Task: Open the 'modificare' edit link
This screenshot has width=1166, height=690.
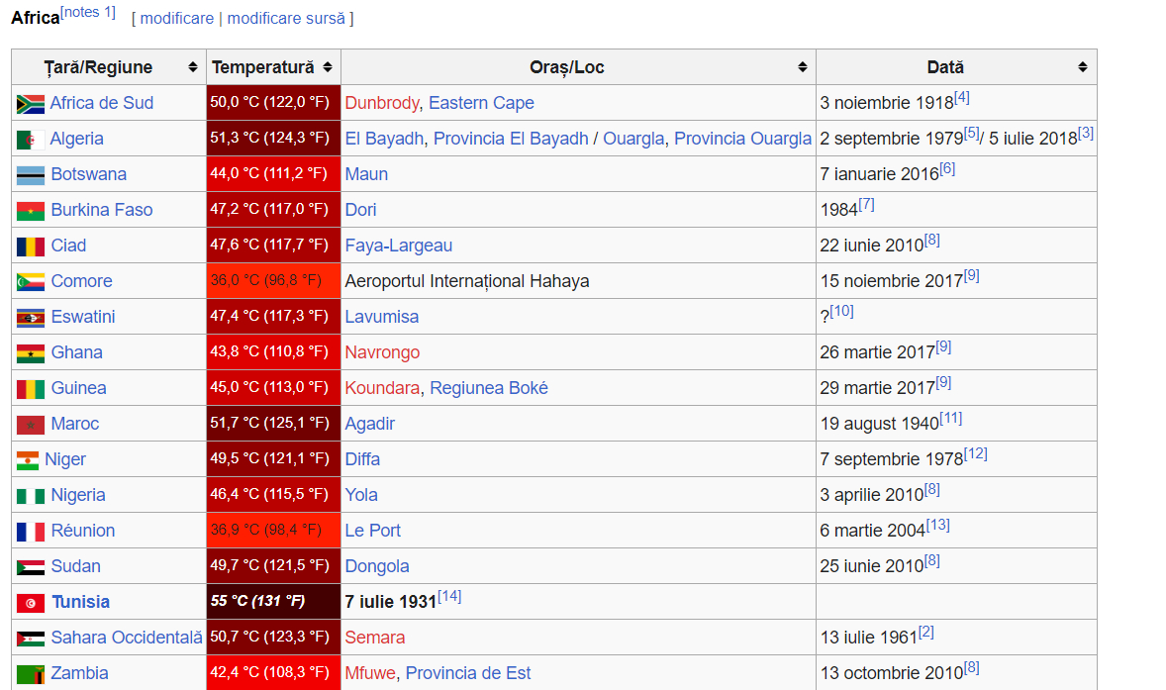Action: coord(177,18)
